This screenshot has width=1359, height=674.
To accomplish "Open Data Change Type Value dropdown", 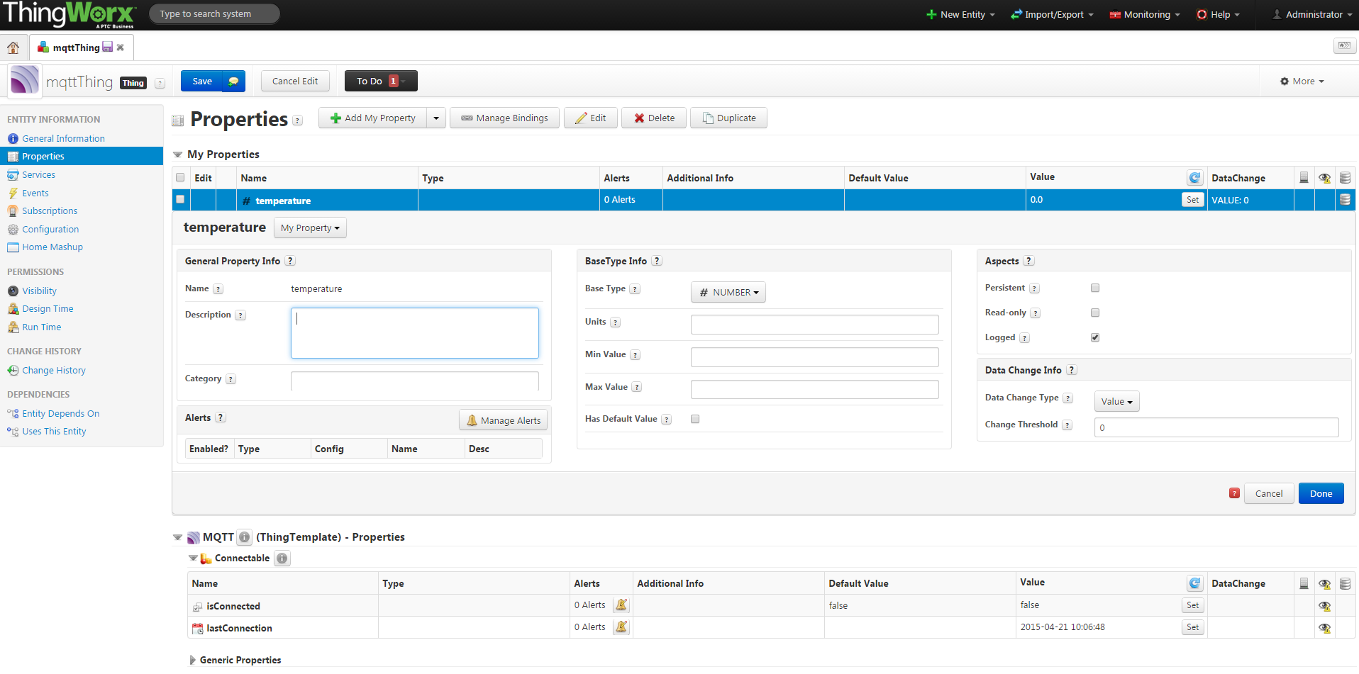I will point(1117,401).
